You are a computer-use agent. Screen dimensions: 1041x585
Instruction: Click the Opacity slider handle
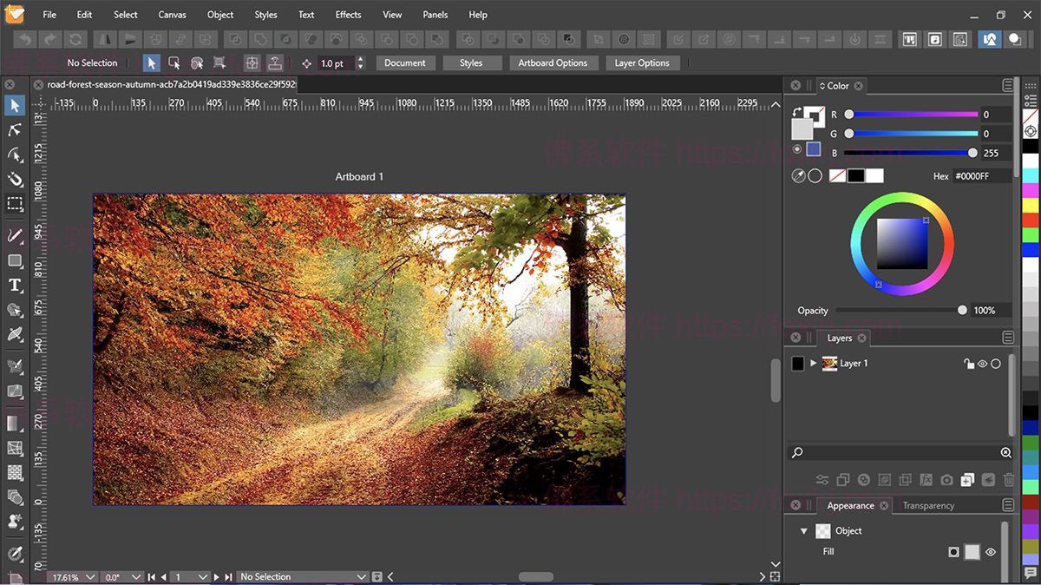coord(962,310)
